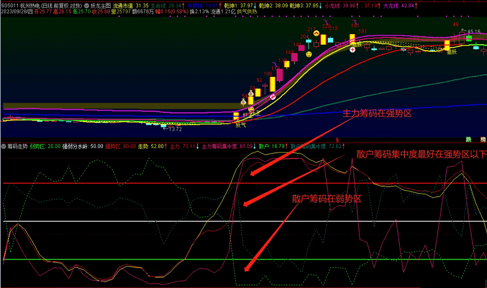
Task: Click the 弱势区: 20.00 label
Action: 45,146
